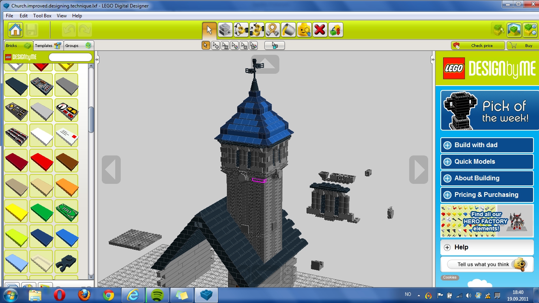Switch to the green-arrow build mode icon

pos(498,30)
